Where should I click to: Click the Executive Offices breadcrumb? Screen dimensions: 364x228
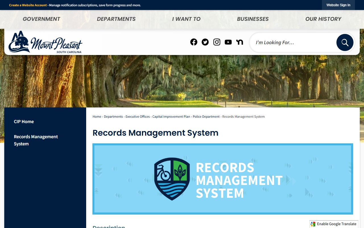tap(138, 117)
